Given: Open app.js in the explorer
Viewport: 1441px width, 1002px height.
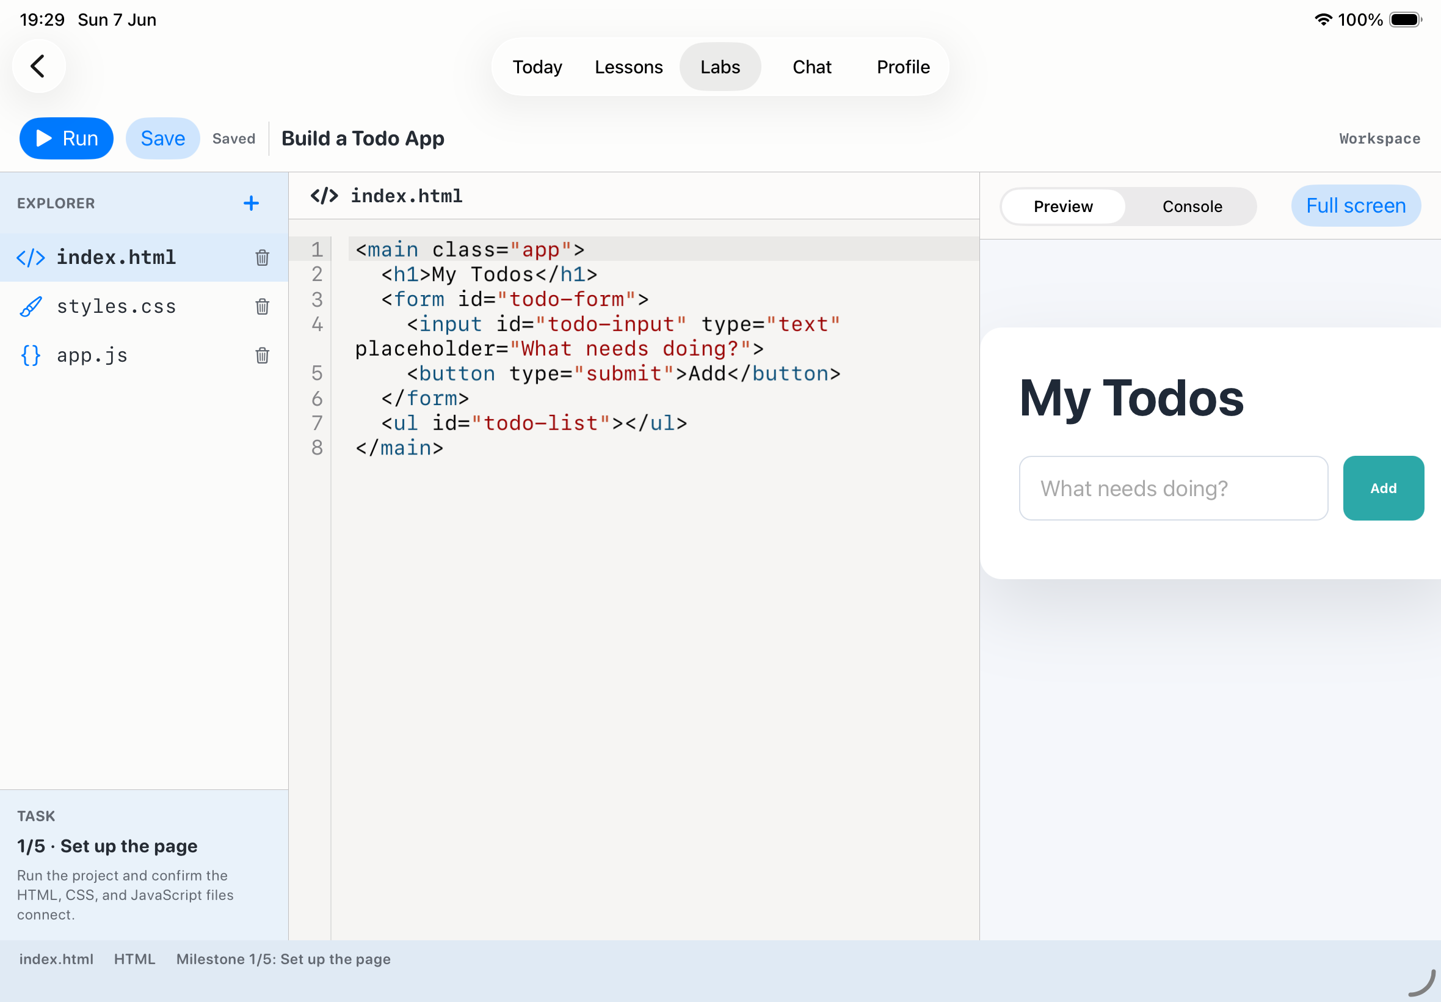Looking at the screenshot, I should [143, 356].
